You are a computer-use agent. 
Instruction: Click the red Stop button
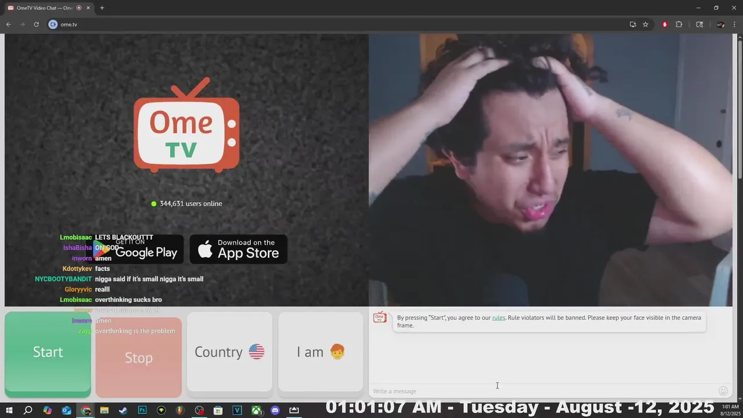pos(138,358)
